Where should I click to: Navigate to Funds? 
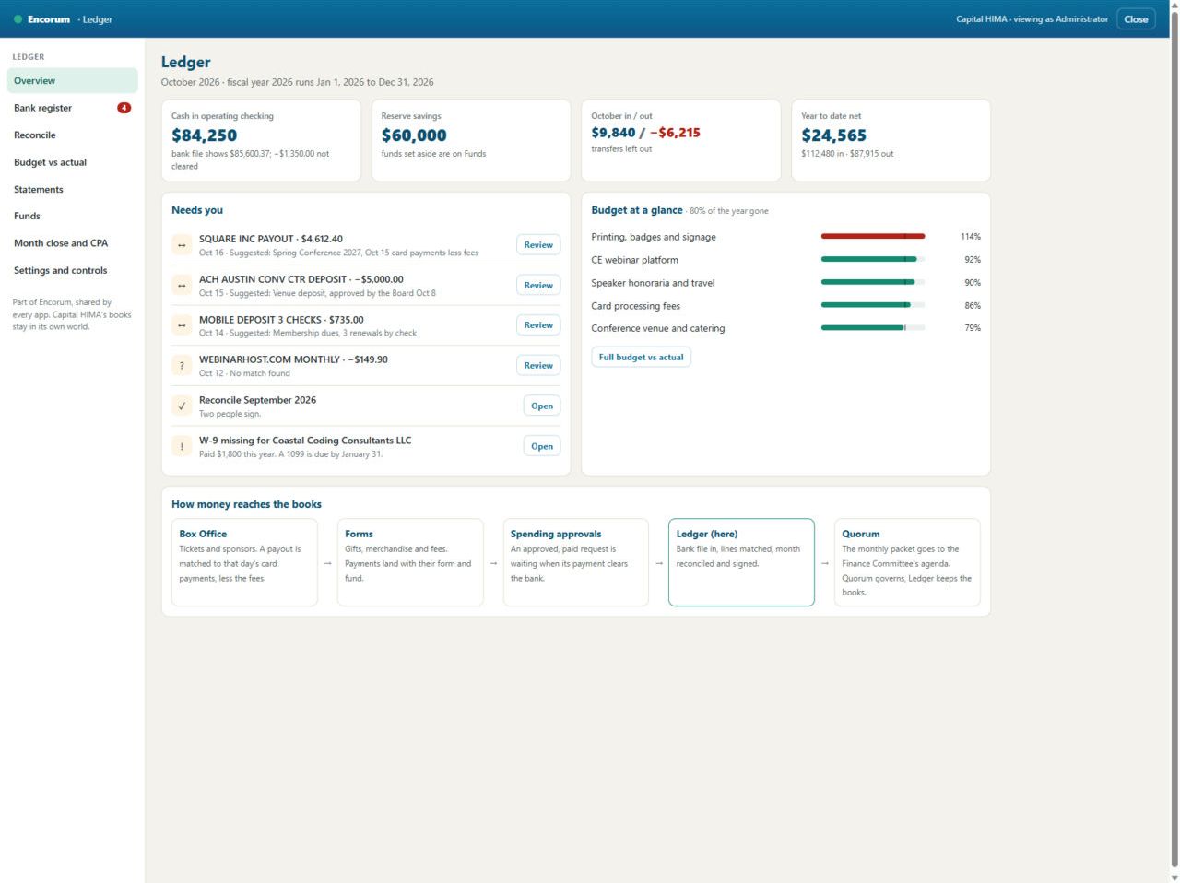click(x=73, y=217)
